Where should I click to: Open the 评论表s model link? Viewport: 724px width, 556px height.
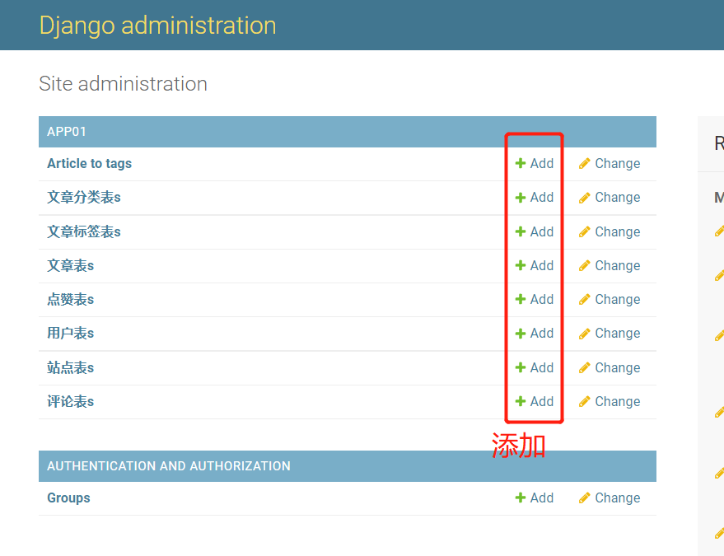pos(70,401)
